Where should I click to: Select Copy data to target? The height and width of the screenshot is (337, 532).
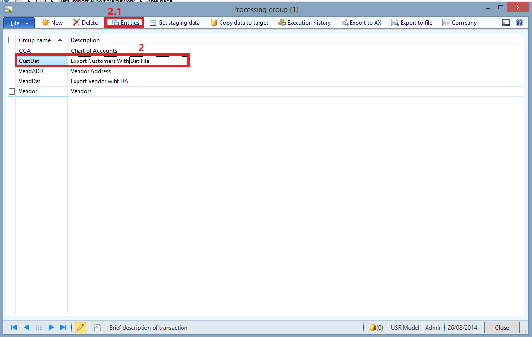(x=239, y=22)
